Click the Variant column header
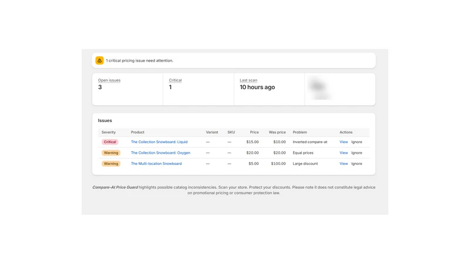The image size is (470, 264). click(x=212, y=133)
